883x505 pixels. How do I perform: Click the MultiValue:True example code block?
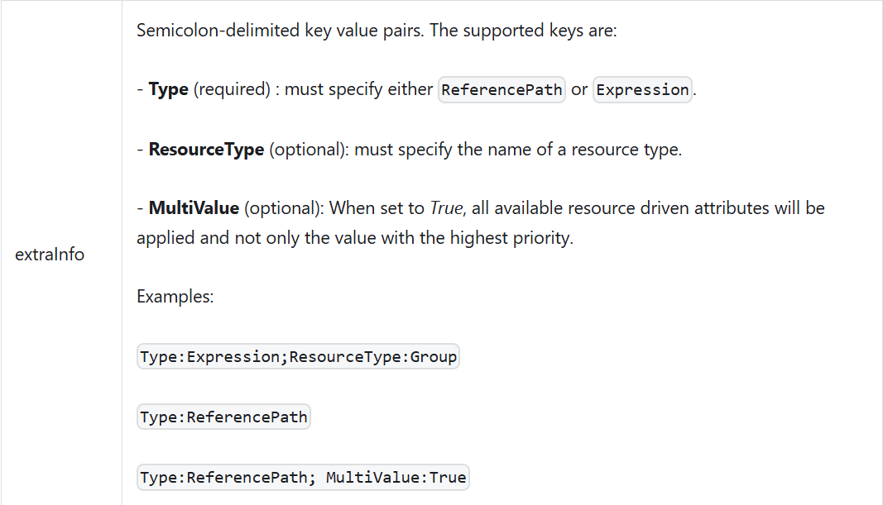[x=303, y=477]
